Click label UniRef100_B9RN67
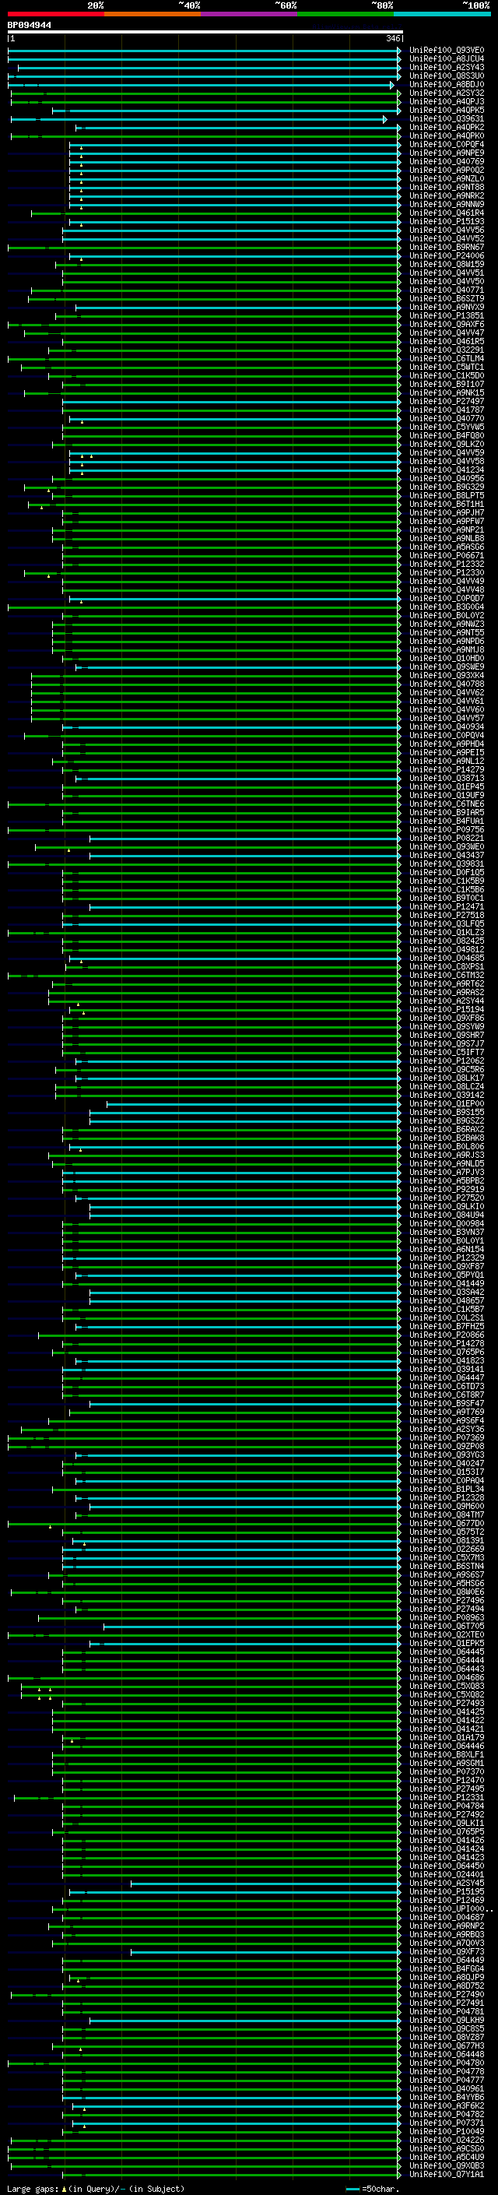498x2195 pixels. click(447, 247)
